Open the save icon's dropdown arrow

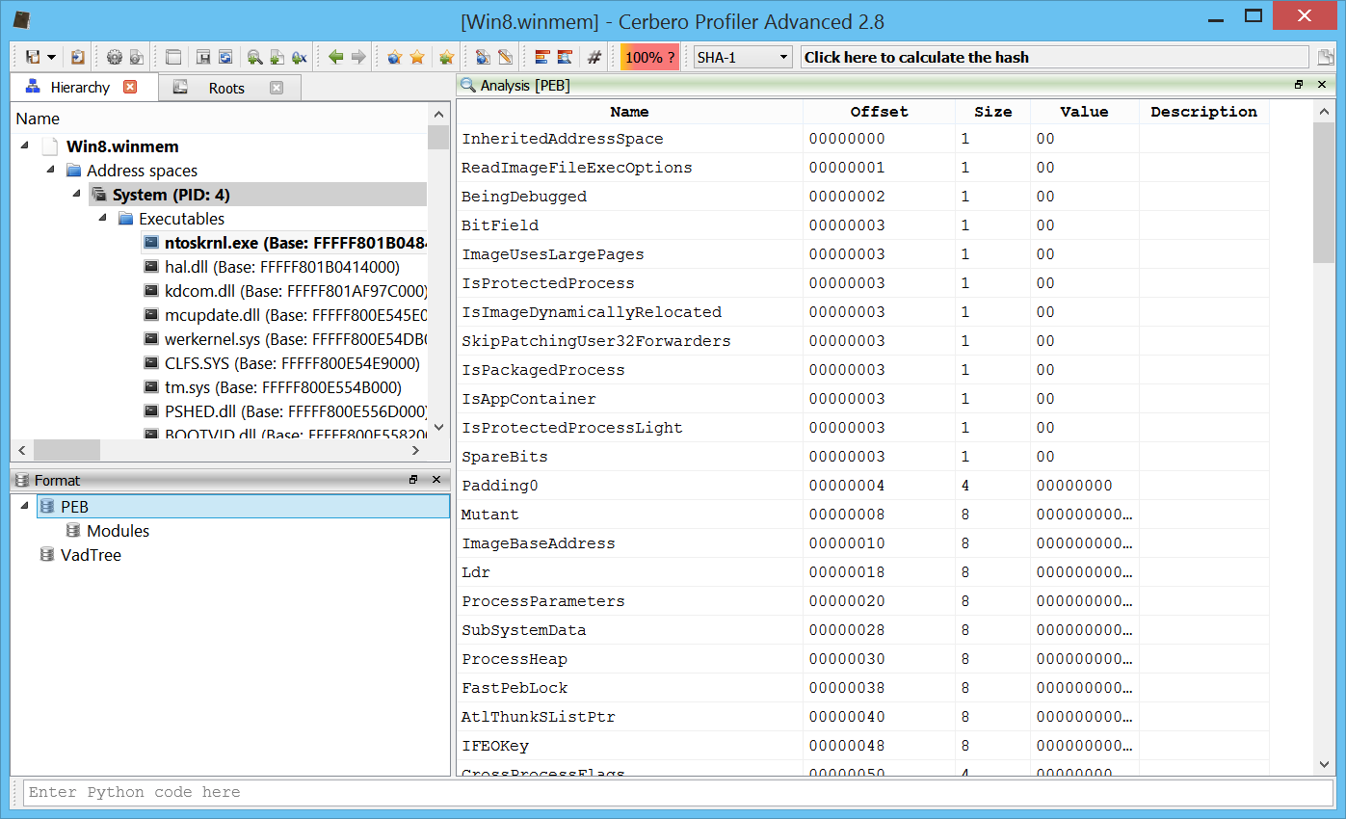(x=51, y=57)
